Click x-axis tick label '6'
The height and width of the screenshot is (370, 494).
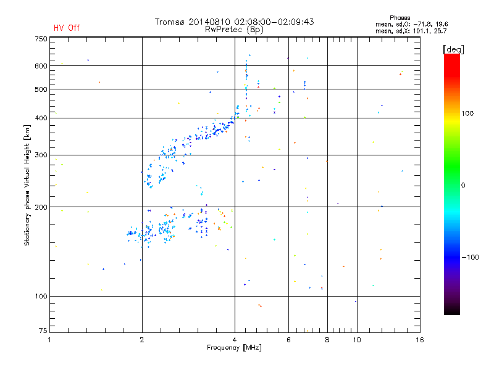(288, 340)
